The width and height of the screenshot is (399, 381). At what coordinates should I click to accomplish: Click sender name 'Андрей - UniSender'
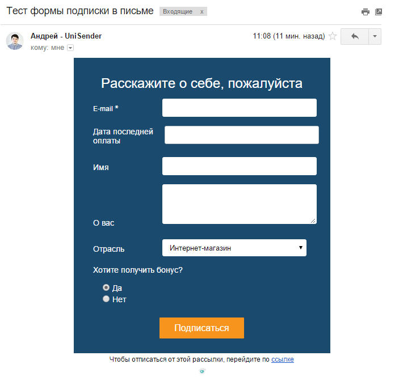pyautogui.click(x=66, y=36)
